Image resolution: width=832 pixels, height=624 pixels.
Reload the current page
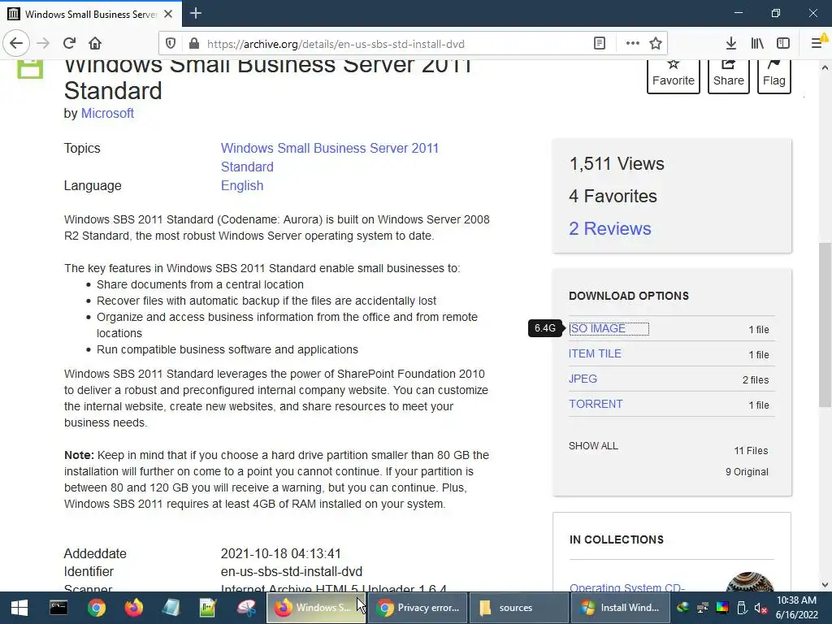click(69, 44)
